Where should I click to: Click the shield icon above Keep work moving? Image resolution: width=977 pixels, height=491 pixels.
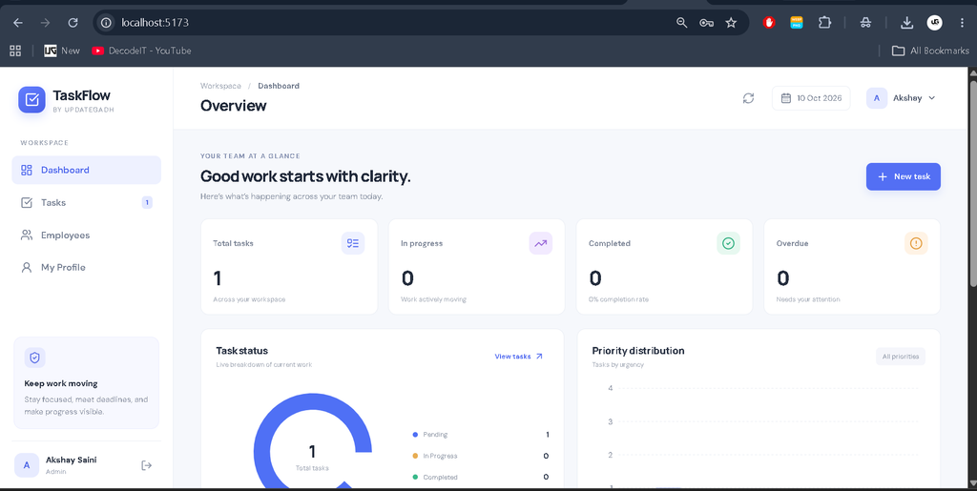35,358
